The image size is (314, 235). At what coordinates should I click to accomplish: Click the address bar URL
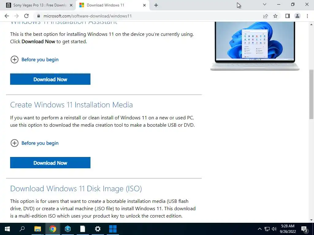[87, 16]
